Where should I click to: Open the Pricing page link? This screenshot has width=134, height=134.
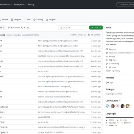coord(31,4)
